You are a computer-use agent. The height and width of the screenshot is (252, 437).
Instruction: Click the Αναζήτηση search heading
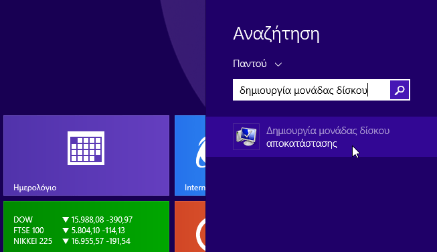coord(276,34)
